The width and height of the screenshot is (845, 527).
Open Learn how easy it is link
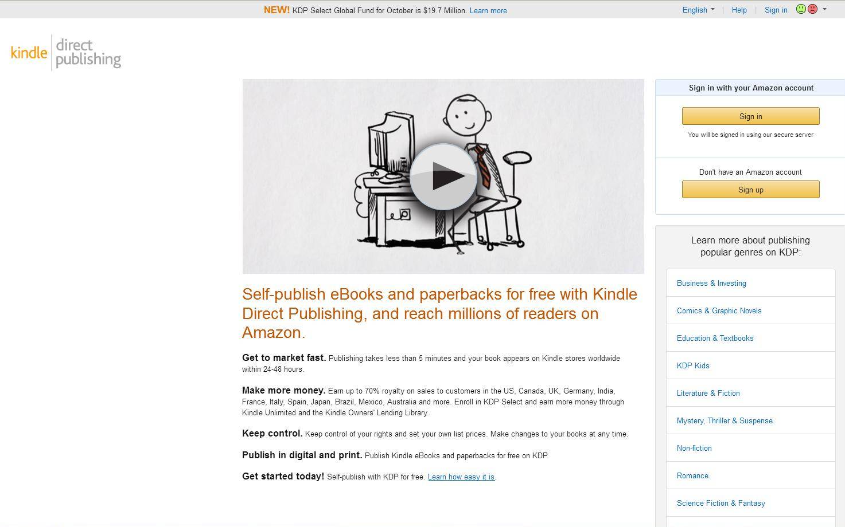click(461, 477)
